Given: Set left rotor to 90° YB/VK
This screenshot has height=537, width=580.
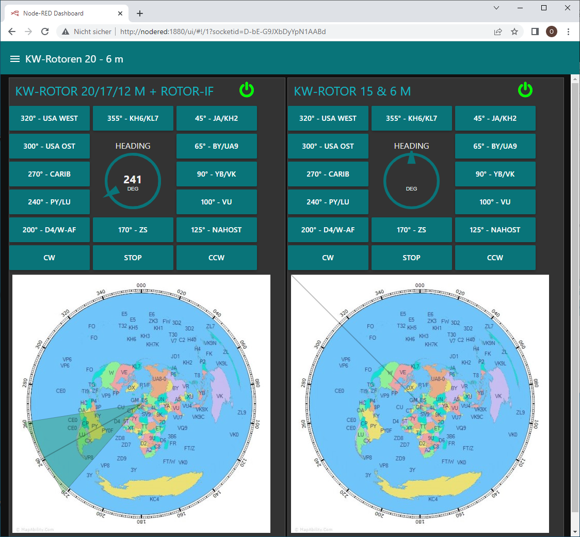Looking at the screenshot, I should [x=216, y=174].
